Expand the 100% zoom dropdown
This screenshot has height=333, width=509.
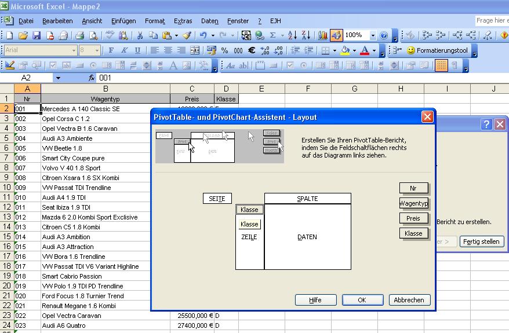(373, 35)
